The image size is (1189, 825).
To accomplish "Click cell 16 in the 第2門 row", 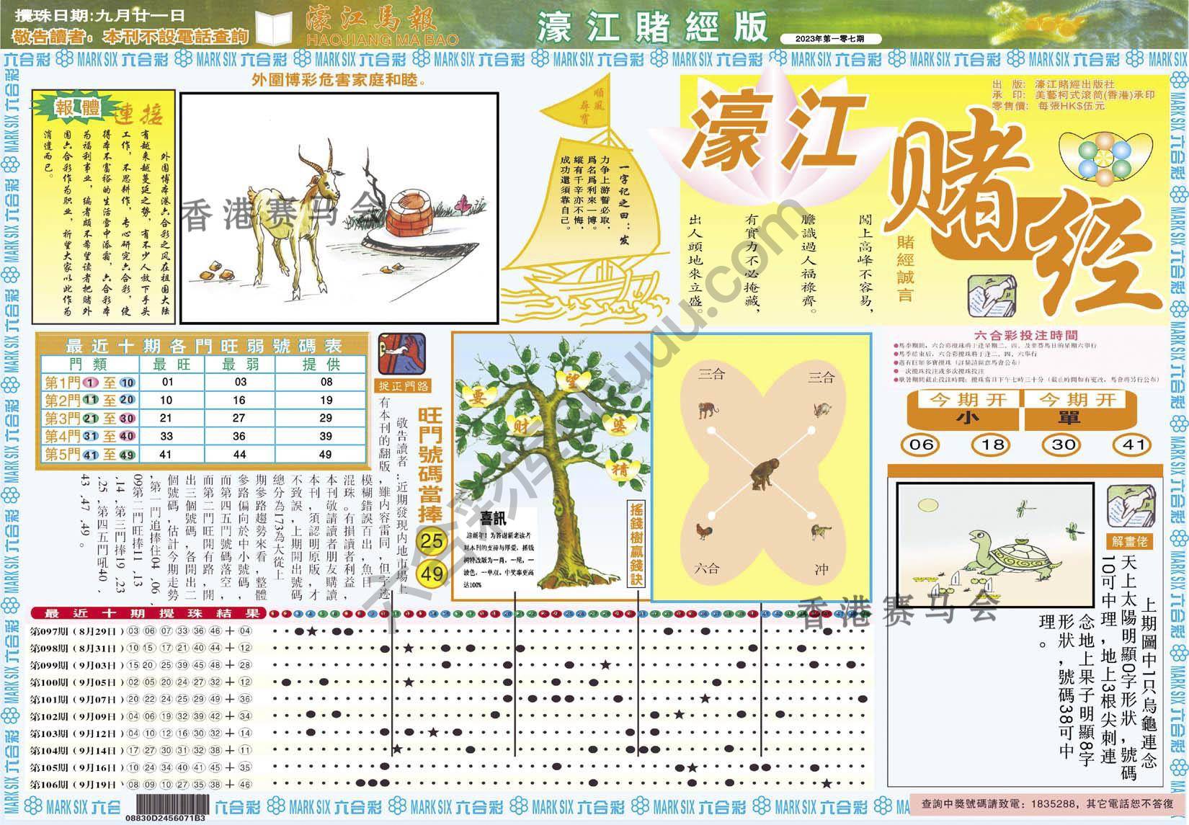I will coord(240,400).
